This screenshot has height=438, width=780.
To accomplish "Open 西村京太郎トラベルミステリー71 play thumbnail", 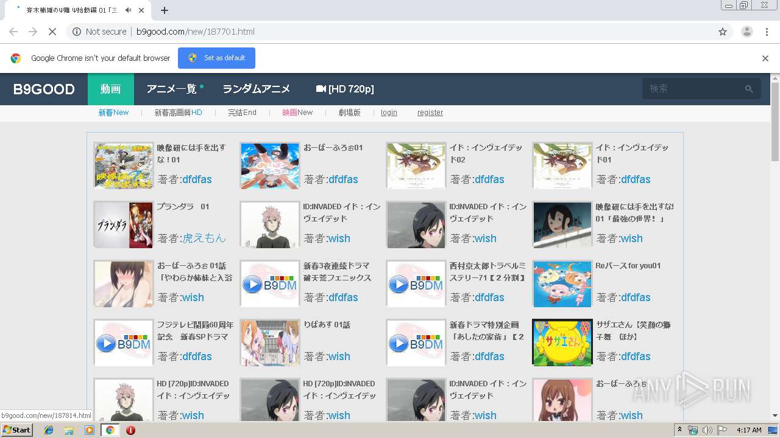I will click(416, 283).
